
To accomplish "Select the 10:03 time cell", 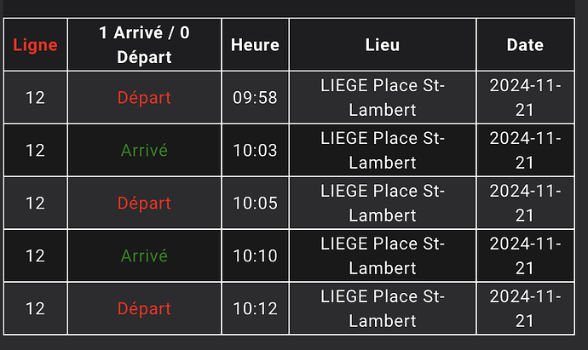I will tap(255, 151).
